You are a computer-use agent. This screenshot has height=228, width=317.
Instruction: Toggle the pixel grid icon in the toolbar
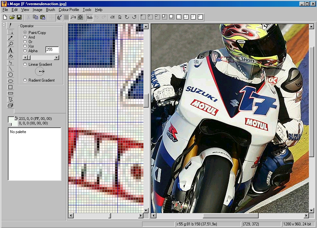point(66,17)
